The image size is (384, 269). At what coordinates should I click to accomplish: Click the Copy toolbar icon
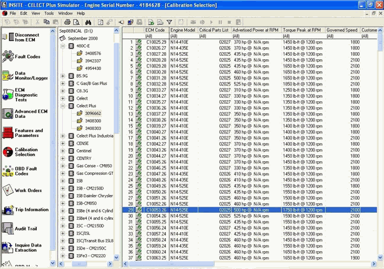click(x=47, y=23)
